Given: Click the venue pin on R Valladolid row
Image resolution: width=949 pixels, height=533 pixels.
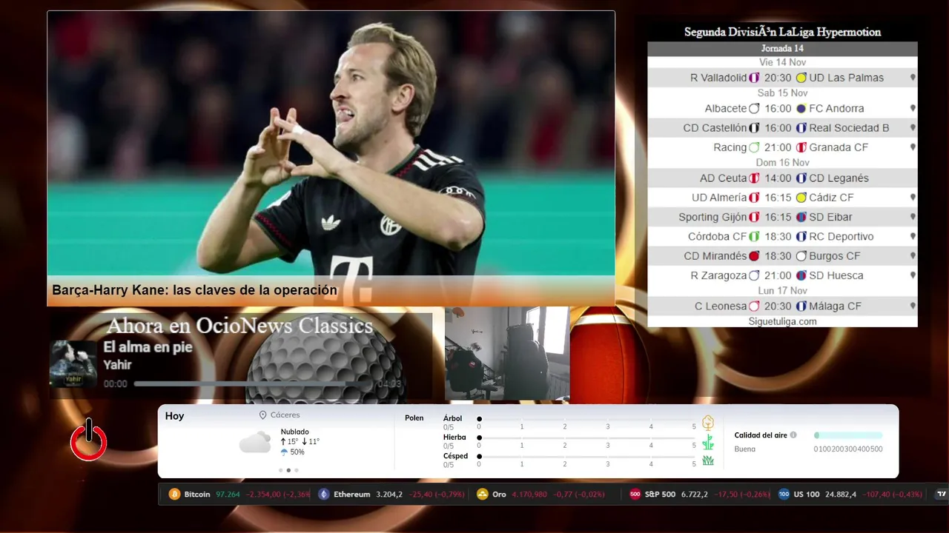Looking at the screenshot, I should point(913,78).
